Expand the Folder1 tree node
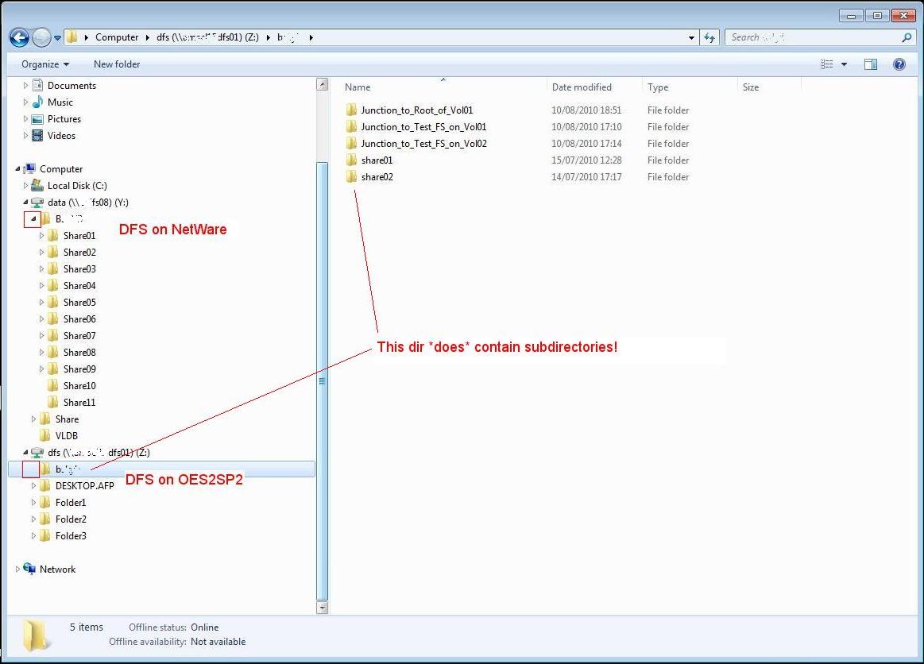924x664 pixels. (33, 502)
